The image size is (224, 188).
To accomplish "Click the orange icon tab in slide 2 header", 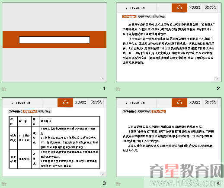I will point(179,8).
